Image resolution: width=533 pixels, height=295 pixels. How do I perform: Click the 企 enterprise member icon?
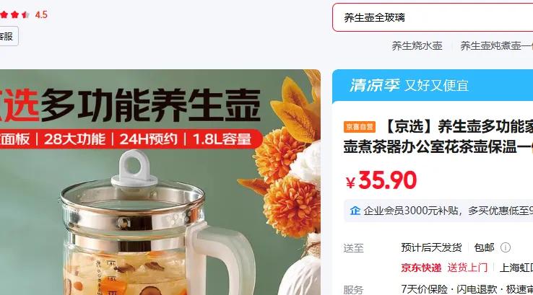[355, 211]
